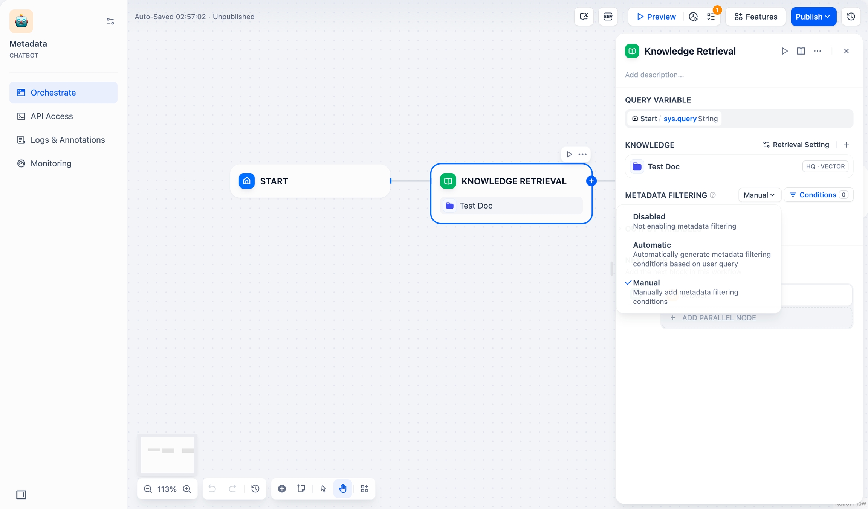Click zoom out magnifier icon

click(x=148, y=489)
